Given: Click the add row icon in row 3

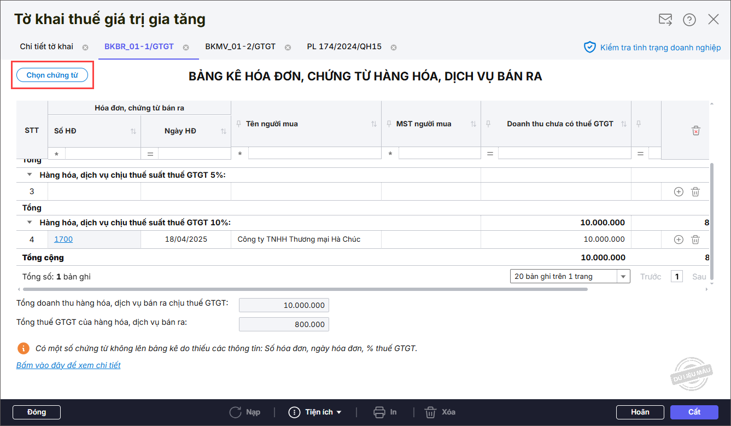Looking at the screenshot, I should point(679,192).
